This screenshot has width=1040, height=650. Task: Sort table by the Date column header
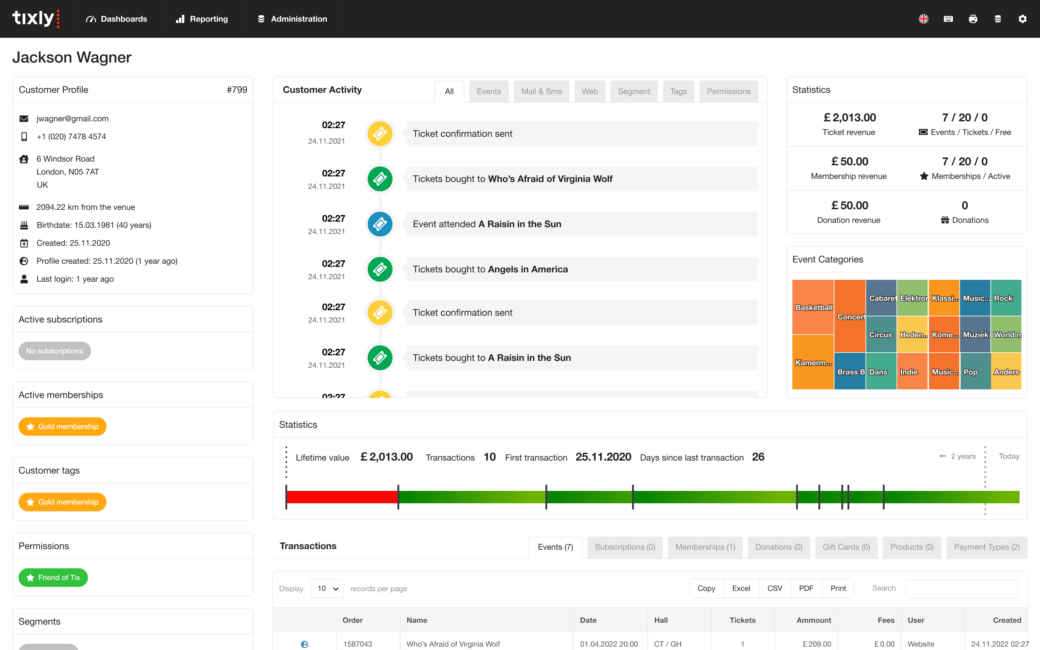[x=588, y=620]
